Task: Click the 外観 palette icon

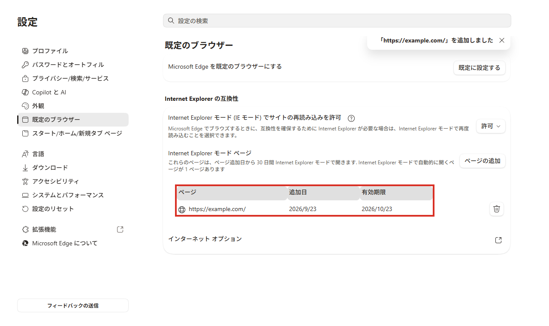Action: click(x=25, y=106)
